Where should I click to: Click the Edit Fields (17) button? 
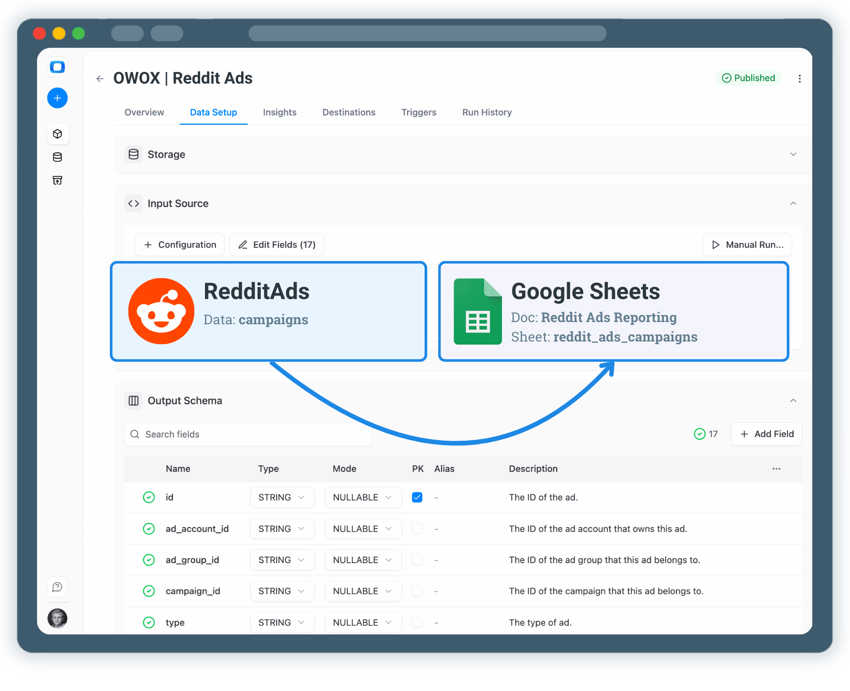[x=276, y=245]
